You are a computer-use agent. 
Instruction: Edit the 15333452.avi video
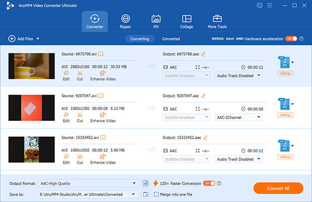[66, 159]
